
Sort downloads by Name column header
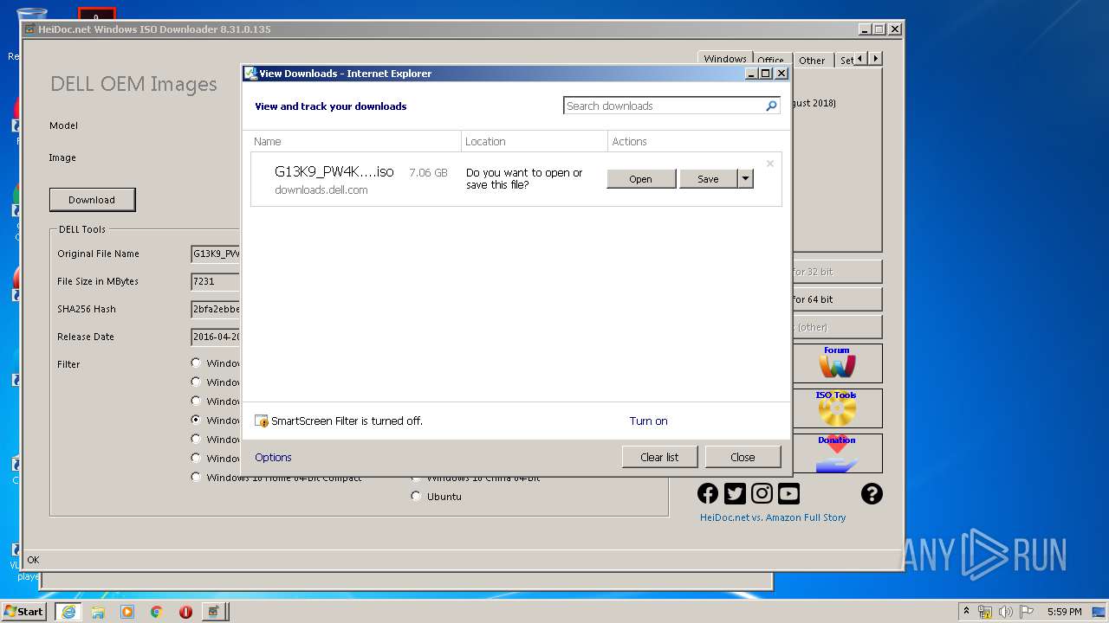355,141
